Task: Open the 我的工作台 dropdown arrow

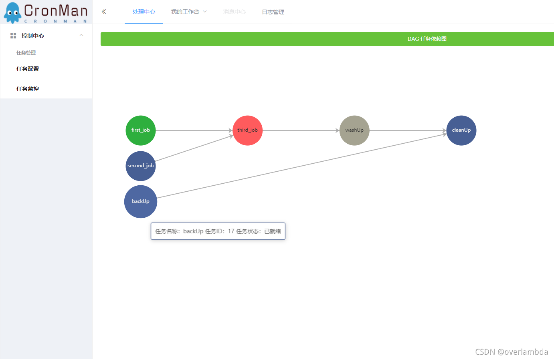Action: pos(205,12)
